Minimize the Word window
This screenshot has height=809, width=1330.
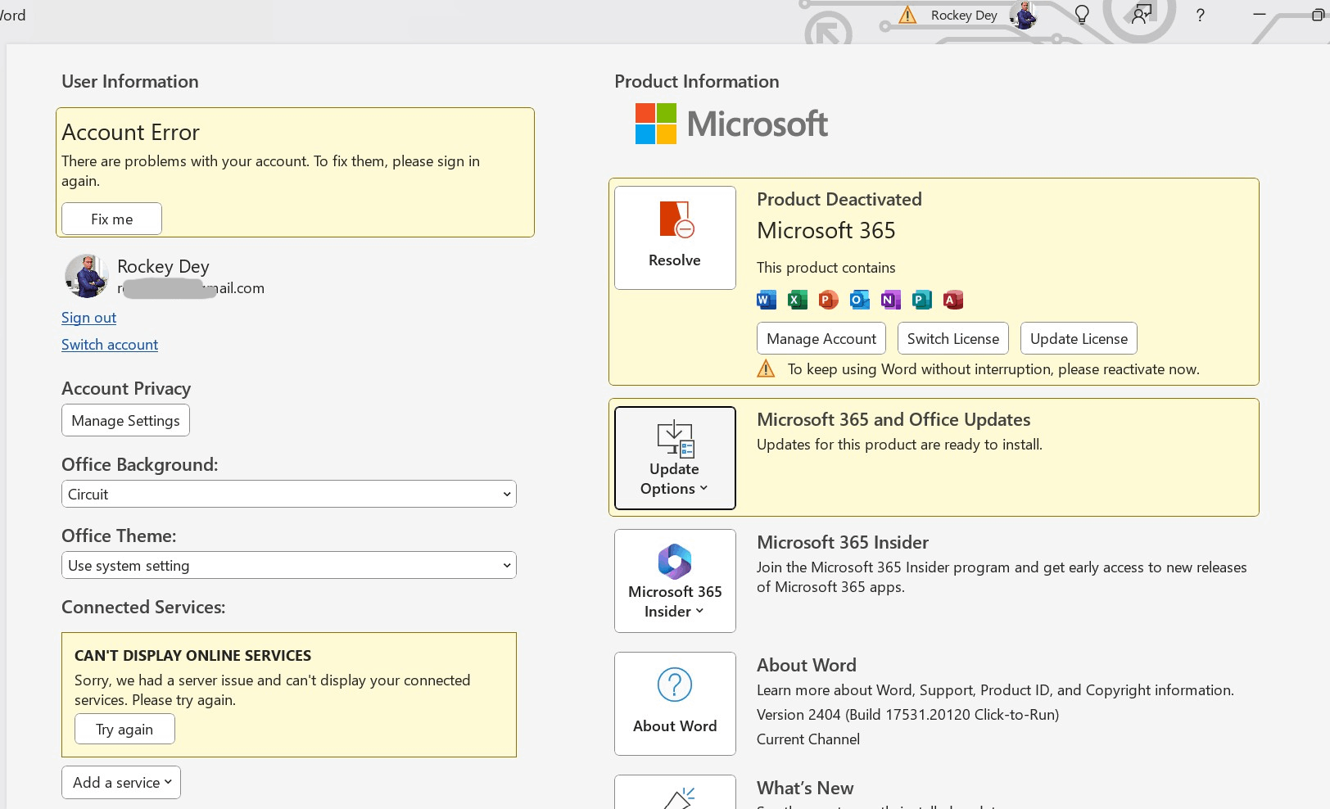pos(1260,15)
